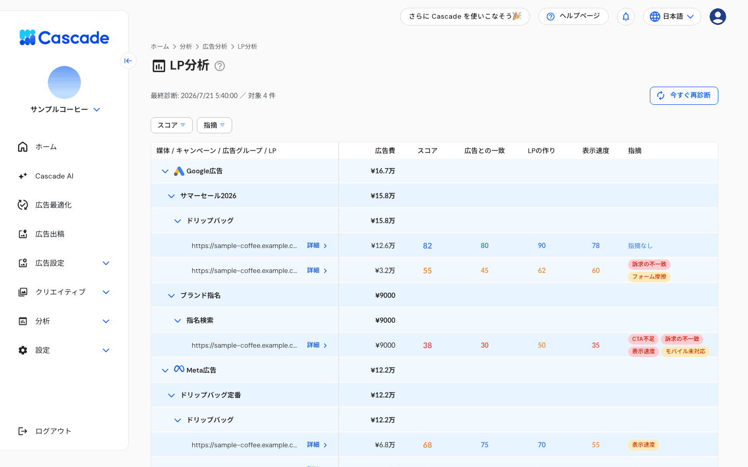The height and width of the screenshot is (467, 748).
Task: Click the score value 38
Action: coord(428,346)
